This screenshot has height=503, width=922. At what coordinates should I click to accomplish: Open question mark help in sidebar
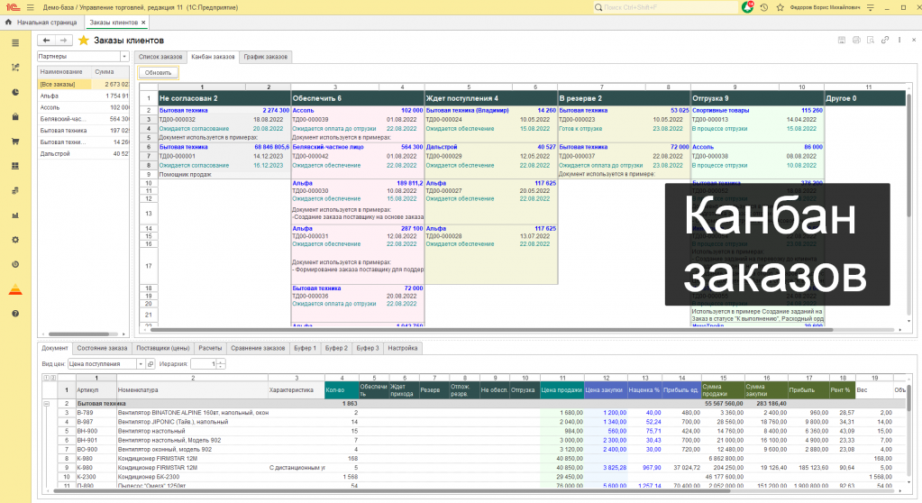click(15, 314)
